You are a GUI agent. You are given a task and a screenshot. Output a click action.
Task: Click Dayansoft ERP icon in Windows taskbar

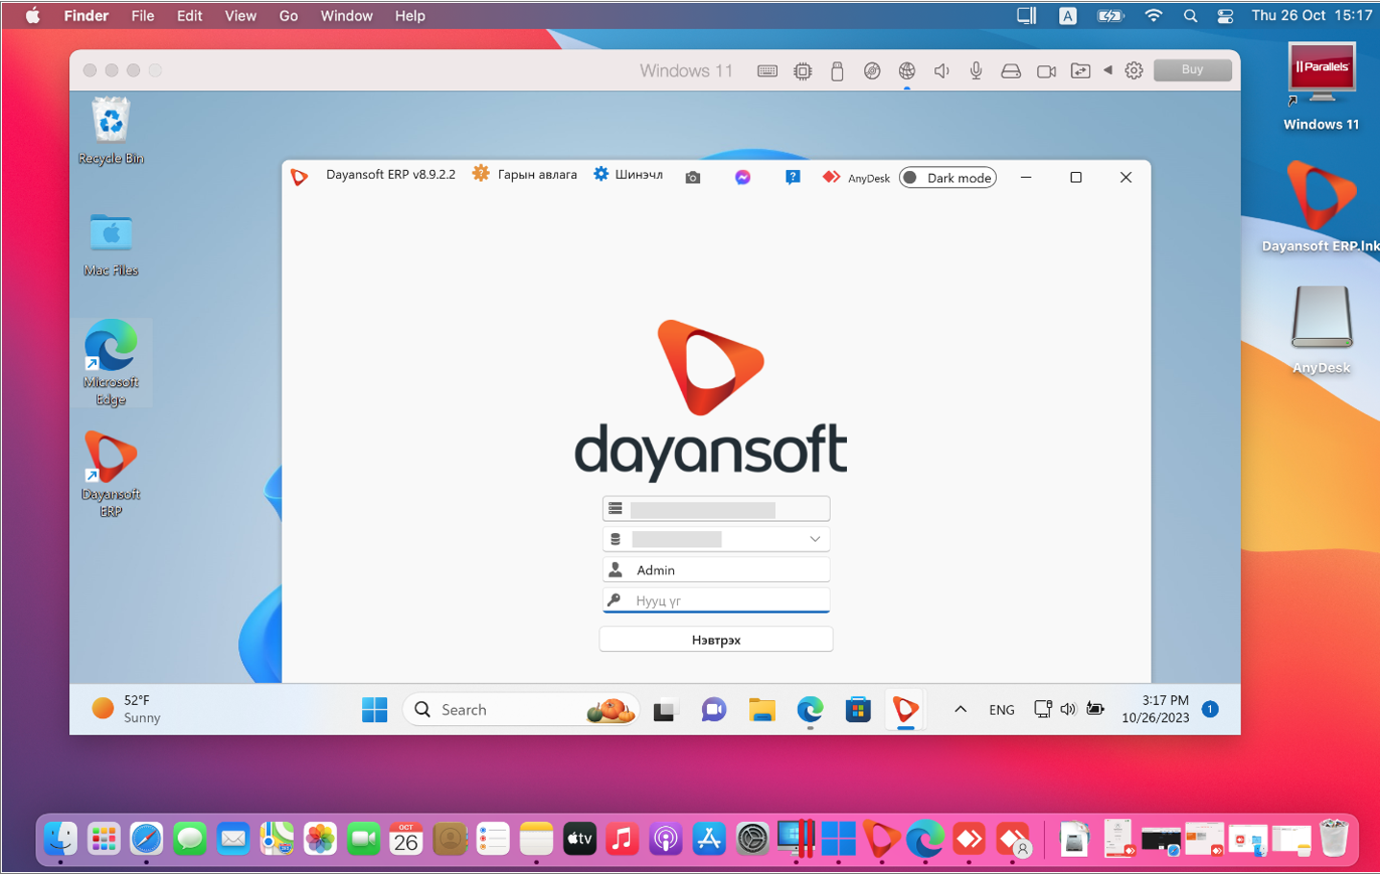click(906, 710)
